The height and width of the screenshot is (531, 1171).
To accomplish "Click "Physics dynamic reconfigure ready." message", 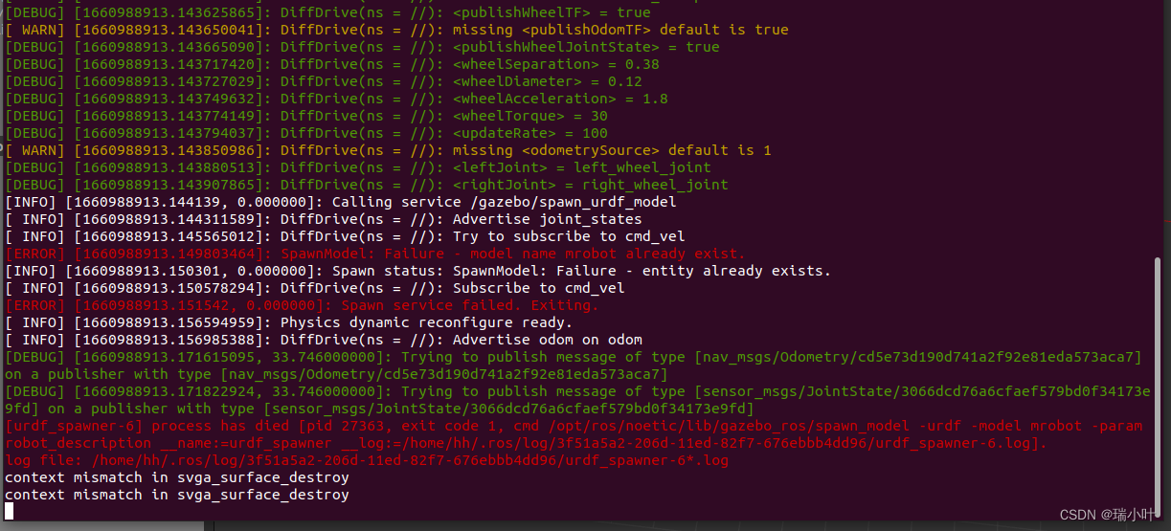I will click(x=426, y=322).
